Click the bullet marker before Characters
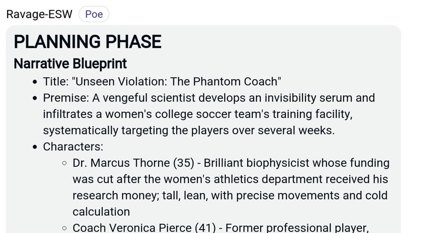Image resolution: width=444 pixels, height=233 pixels. pos(35,147)
